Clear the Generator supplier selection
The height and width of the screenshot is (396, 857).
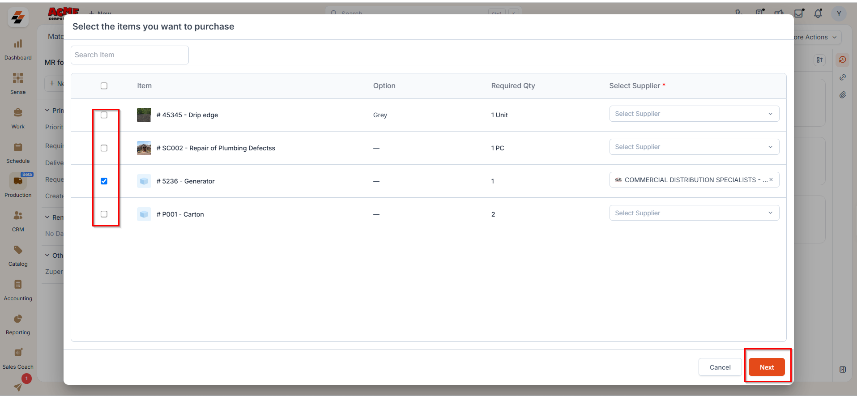point(771,180)
